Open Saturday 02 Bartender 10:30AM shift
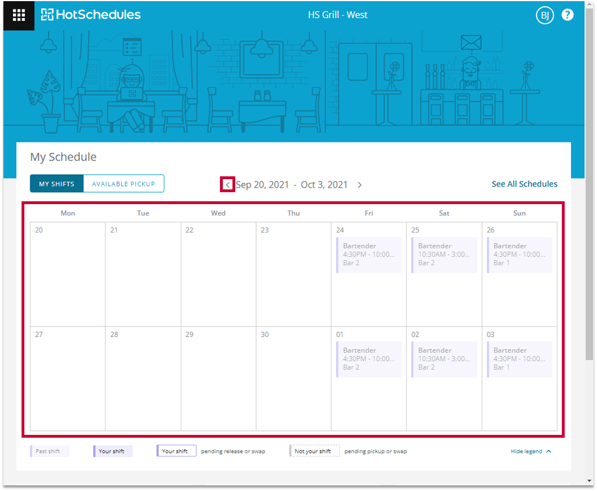Viewport: 597px width, 491px height. click(x=444, y=359)
